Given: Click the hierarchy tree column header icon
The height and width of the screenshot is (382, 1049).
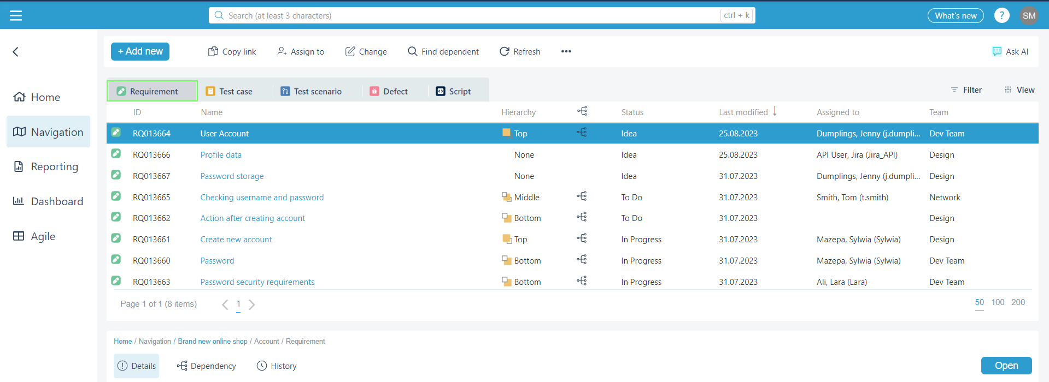Looking at the screenshot, I should click(x=582, y=111).
